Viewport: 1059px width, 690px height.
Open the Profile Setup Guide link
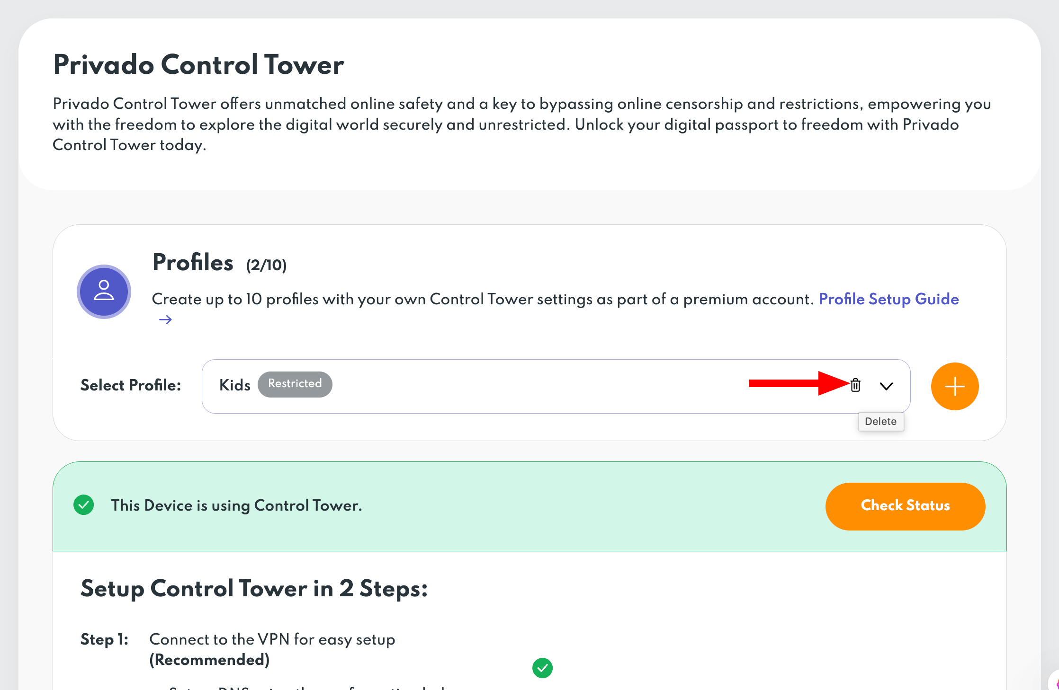tap(888, 299)
